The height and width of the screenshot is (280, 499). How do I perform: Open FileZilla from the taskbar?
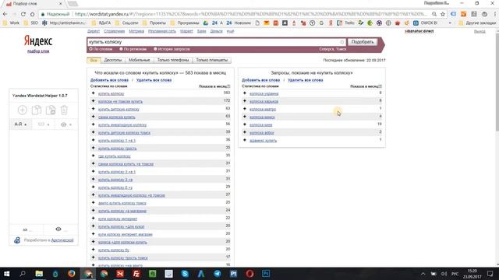pos(136,273)
